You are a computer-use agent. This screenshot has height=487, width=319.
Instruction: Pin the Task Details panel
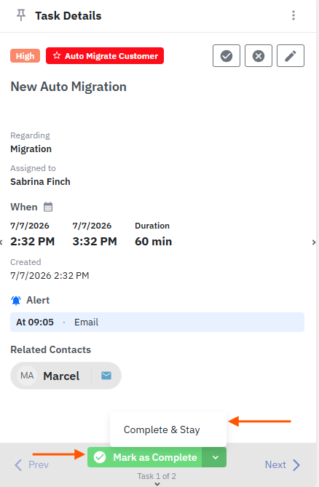click(x=21, y=15)
